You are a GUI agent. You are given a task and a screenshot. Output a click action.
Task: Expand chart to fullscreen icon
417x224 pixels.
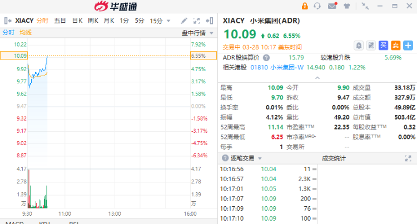(196, 21)
